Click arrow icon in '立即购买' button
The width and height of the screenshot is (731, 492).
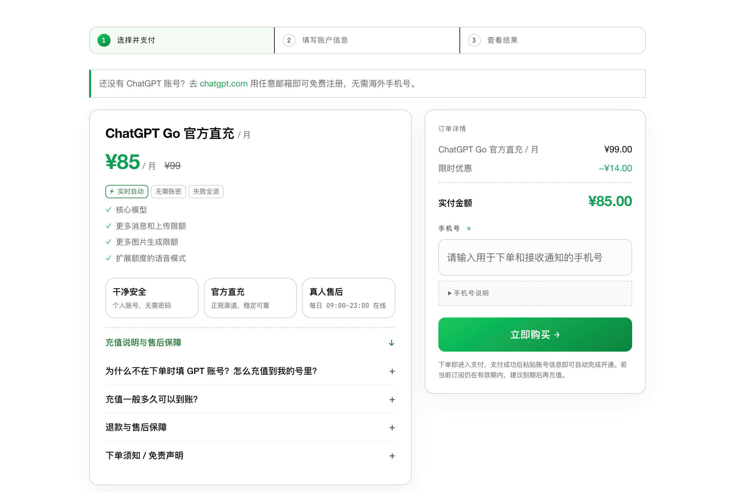557,335
